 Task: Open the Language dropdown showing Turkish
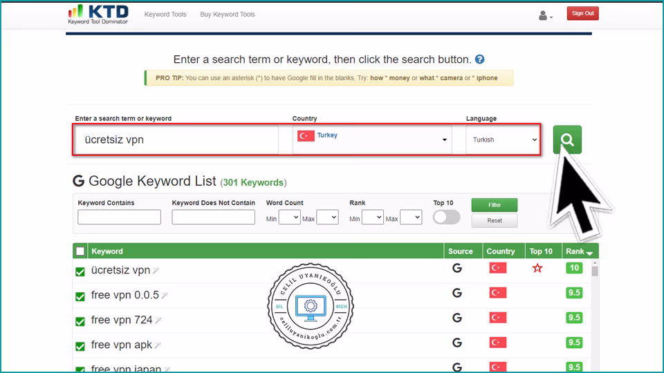[x=503, y=140]
